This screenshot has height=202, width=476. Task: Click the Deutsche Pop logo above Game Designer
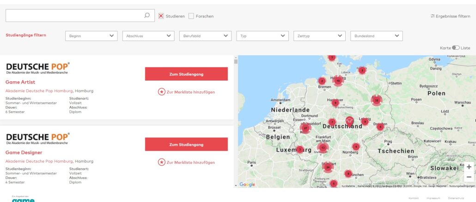[38, 138]
